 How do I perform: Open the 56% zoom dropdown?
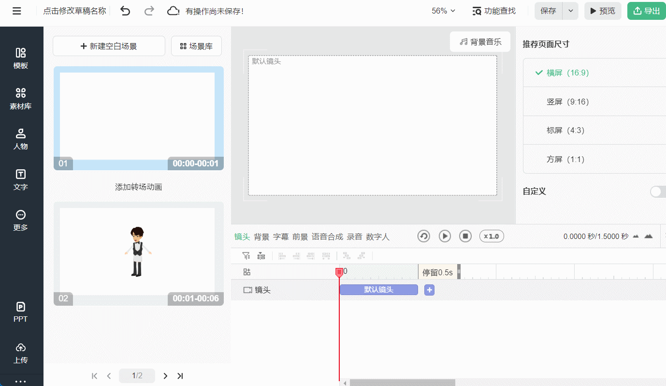click(x=444, y=11)
